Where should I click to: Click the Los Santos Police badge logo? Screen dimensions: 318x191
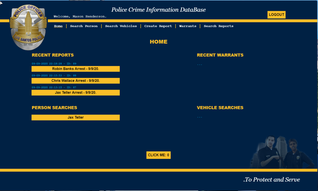28,27
